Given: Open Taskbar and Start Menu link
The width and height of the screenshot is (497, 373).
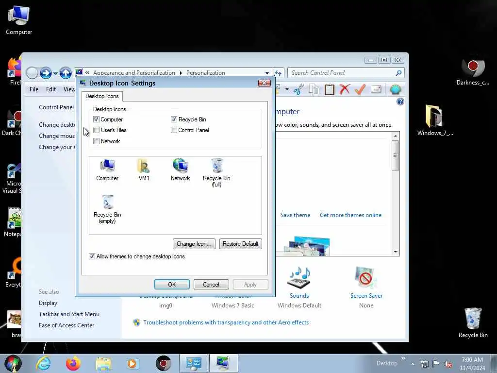Looking at the screenshot, I should 69,314.
